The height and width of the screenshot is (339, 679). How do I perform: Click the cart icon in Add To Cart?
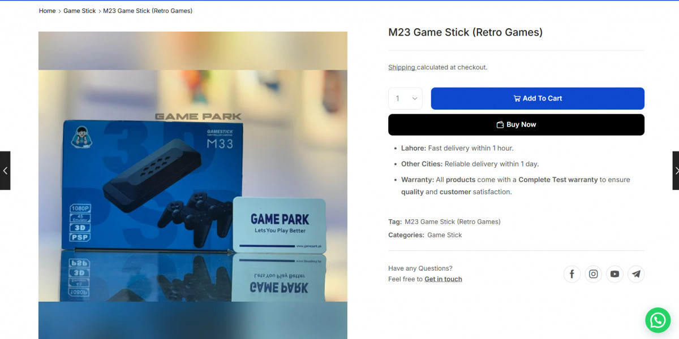click(x=517, y=98)
